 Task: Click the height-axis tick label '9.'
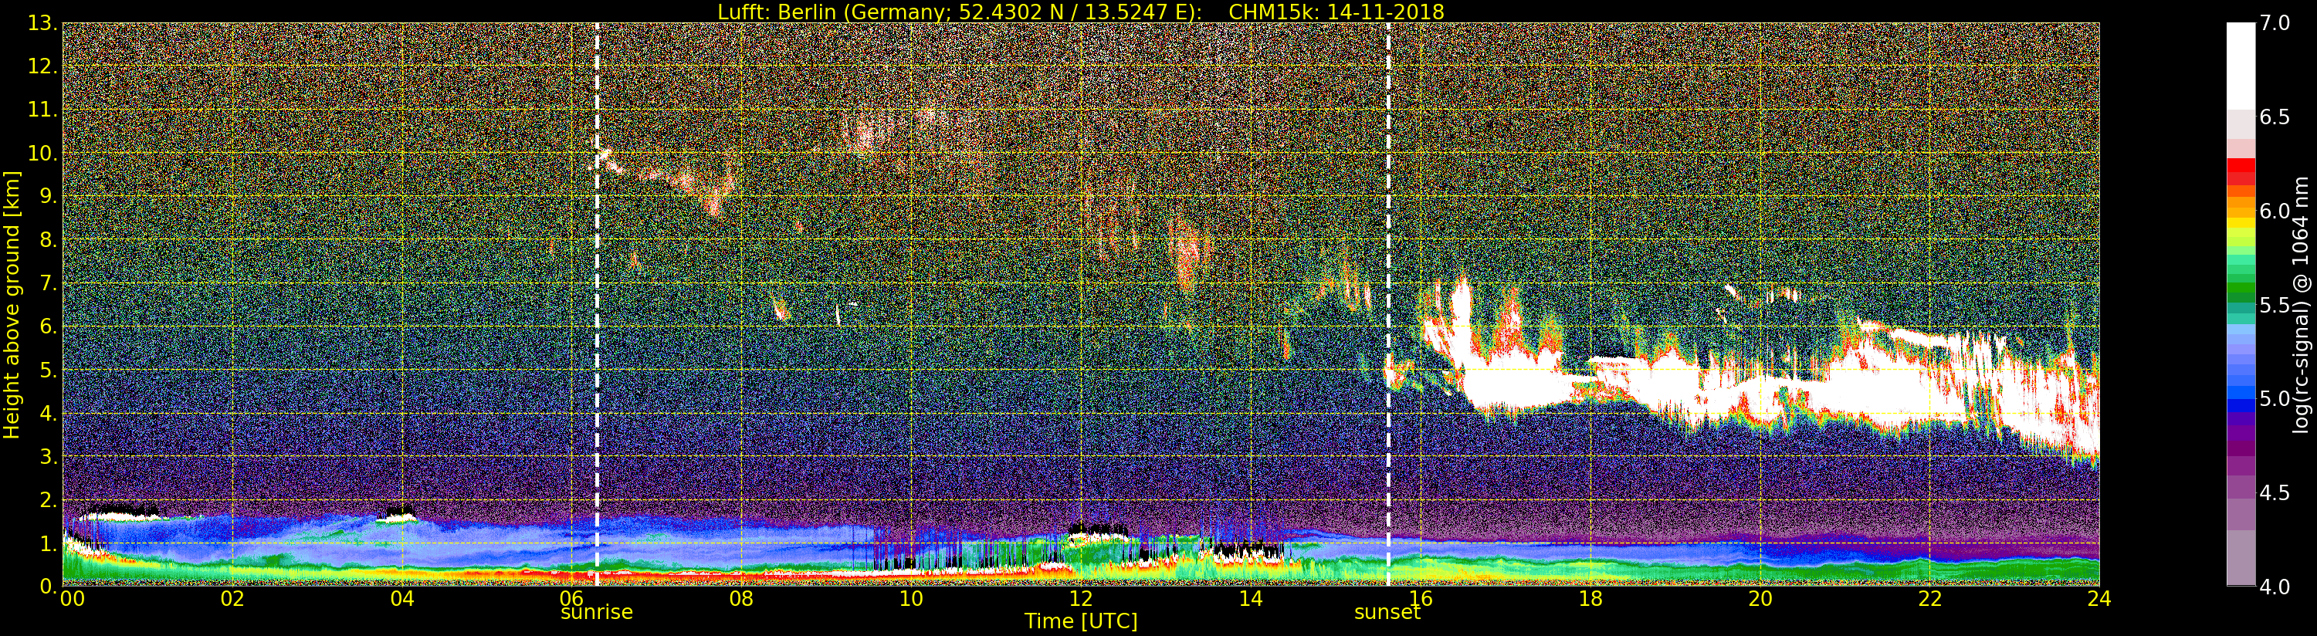point(49,196)
